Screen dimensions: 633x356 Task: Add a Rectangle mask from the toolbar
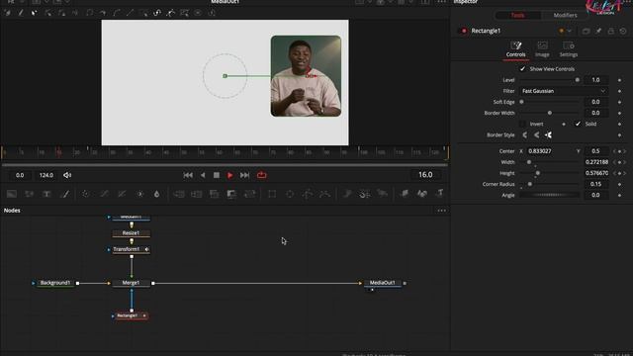tap(272, 194)
